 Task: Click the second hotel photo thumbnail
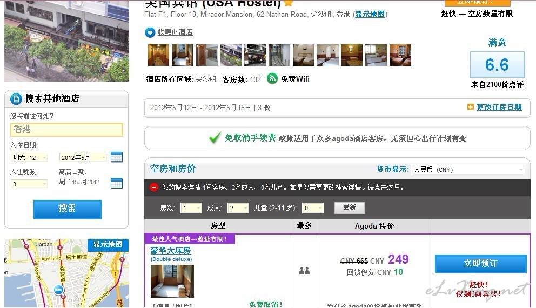tap(182, 55)
